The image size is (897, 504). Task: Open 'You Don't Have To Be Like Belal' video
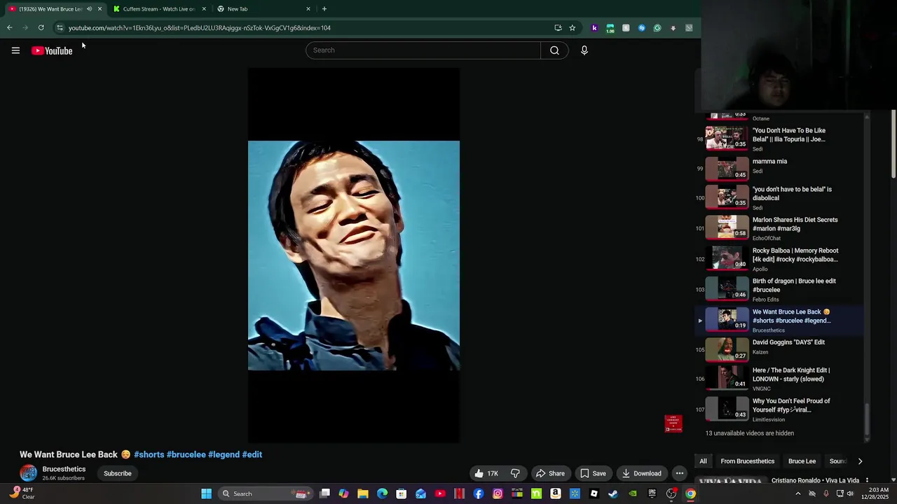click(x=778, y=139)
